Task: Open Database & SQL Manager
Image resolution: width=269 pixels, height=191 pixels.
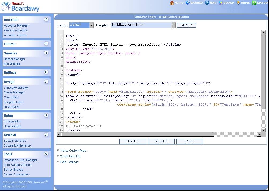Action: coord(20,160)
